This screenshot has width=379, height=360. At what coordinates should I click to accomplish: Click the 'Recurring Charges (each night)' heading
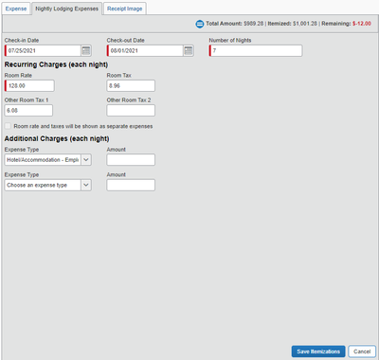[56, 64]
